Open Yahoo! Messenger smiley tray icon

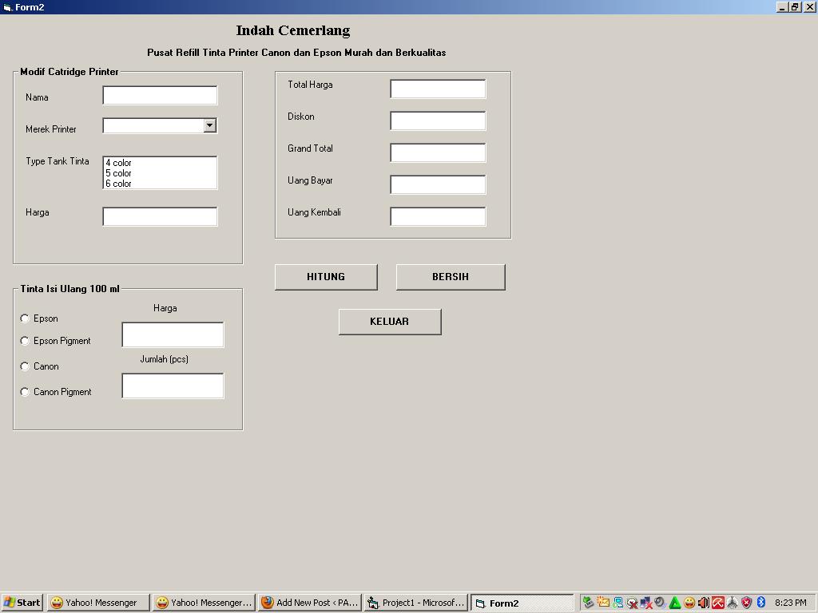691,603
